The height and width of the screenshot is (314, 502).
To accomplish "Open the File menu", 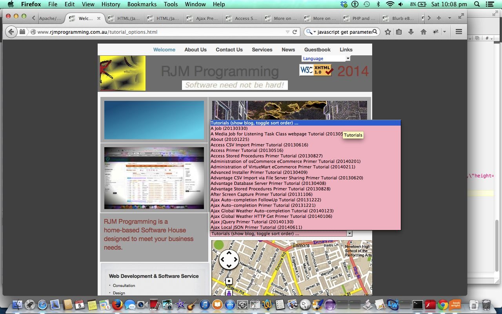I will coord(53,4).
